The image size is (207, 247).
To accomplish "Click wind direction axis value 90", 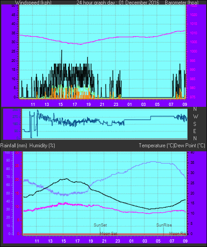I will pos(16,131).
